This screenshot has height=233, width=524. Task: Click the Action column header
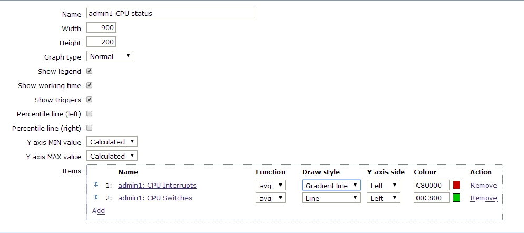[x=481, y=172]
